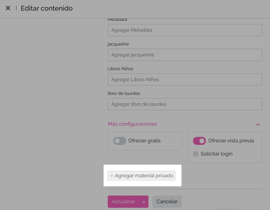This screenshot has height=210, width=270.
Task: Focus the Agregar jacqueline input field
Action: tap(185, 55)
